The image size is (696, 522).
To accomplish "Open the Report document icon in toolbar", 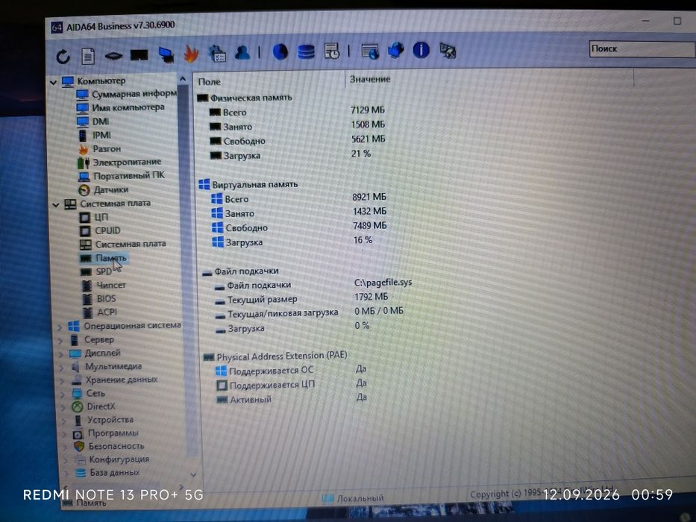I will point(88,56).
